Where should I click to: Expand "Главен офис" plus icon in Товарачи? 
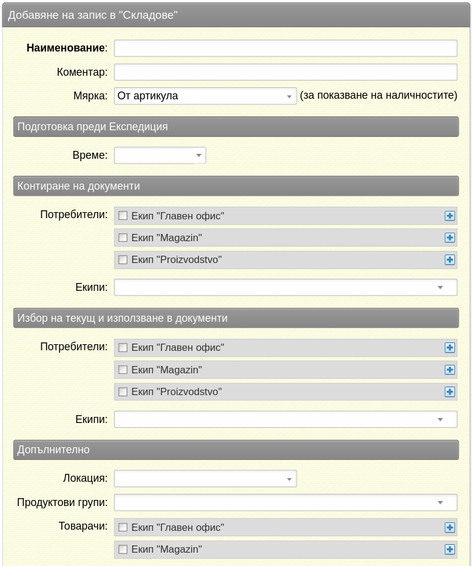pos(450,528)
